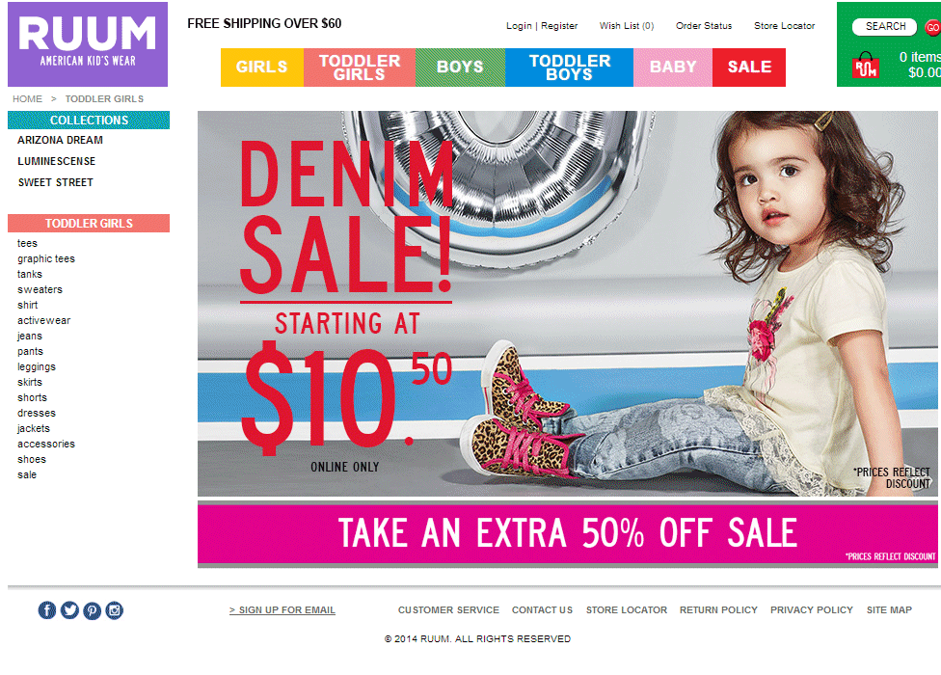941x675 pixels.
Task: Click the red shopping bag cart icon
Action: coord(866,66)
